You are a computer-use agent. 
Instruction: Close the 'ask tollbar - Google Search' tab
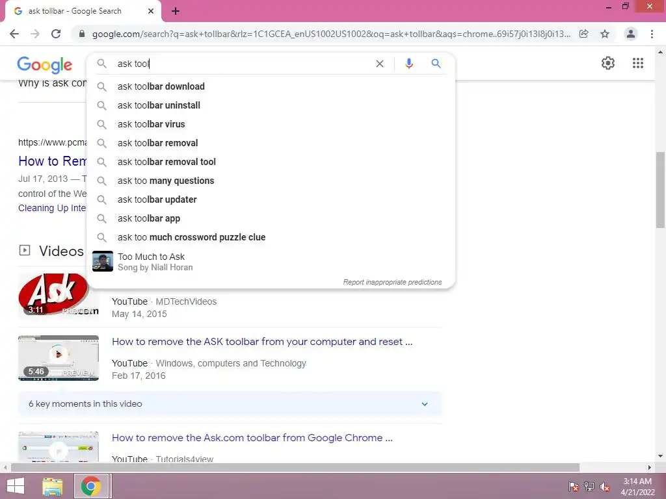click(151, 12)
